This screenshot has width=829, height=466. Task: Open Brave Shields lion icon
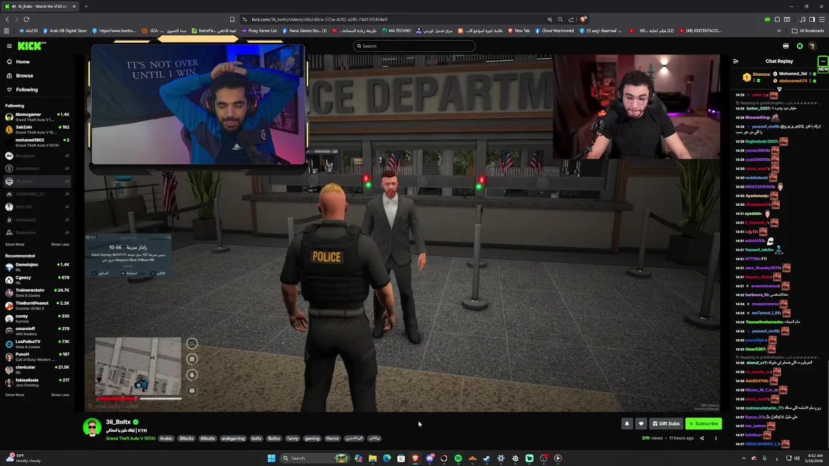(x=584, y=19)
